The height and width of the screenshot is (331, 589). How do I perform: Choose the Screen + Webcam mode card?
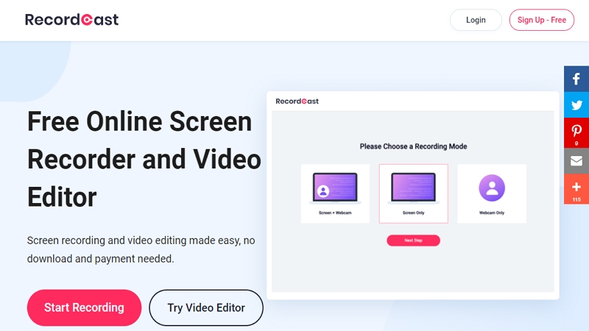click(335, 193)
